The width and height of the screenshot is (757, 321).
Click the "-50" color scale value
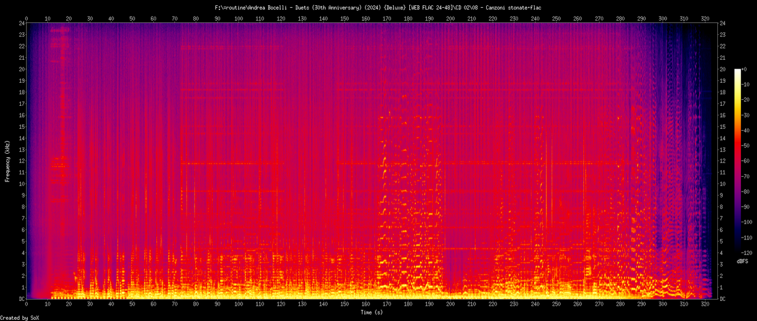click(746, 146)
